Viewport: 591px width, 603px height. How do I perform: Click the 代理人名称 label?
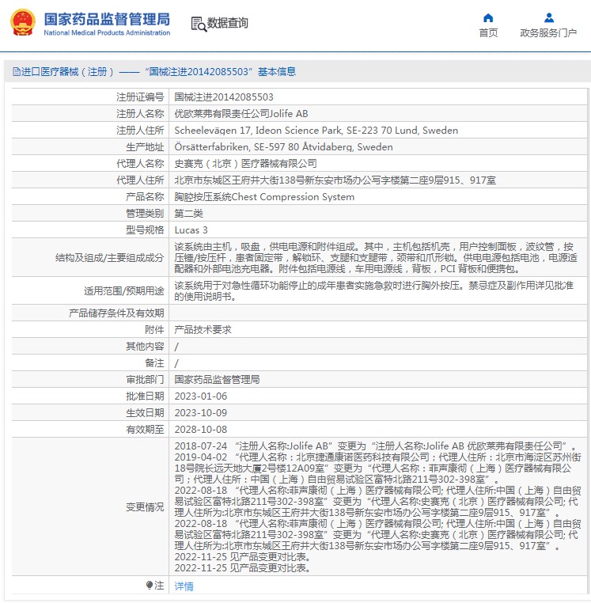coord(140,164)
